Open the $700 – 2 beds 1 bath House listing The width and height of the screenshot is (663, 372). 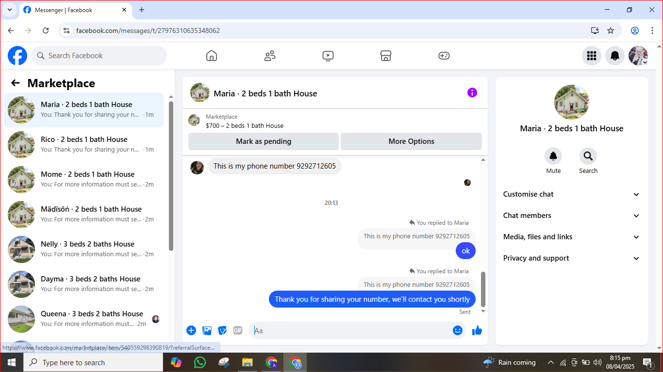(x=245, y=125)
